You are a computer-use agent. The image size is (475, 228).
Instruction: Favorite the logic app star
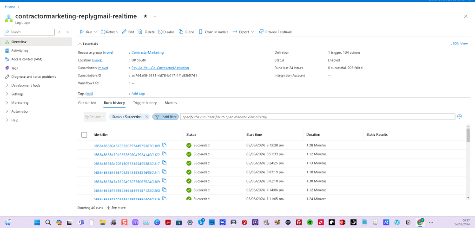(145, 16)
